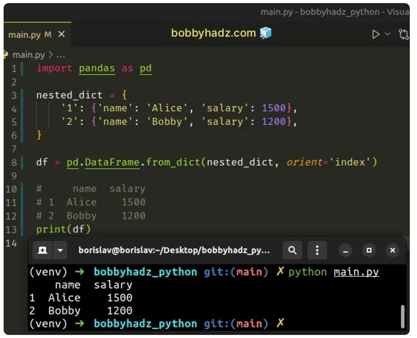Close the terminal window
The height and width of the screenshot is (338, 417).
pos(392,250)
